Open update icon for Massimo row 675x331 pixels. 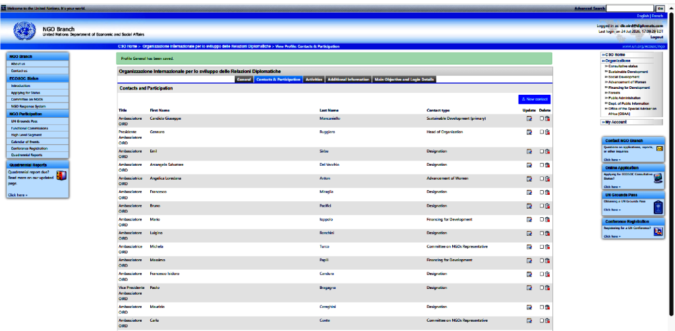pos(529,261)
